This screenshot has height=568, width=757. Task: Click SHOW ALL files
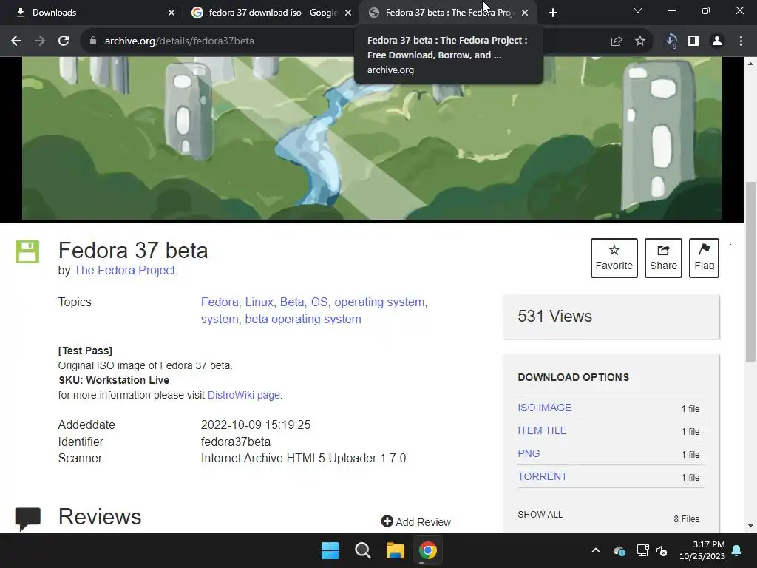point(540,515)
